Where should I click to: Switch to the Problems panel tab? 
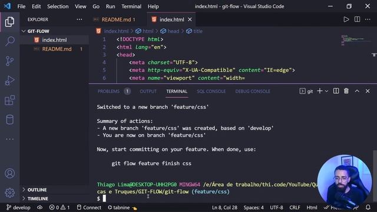coord(114,91)
